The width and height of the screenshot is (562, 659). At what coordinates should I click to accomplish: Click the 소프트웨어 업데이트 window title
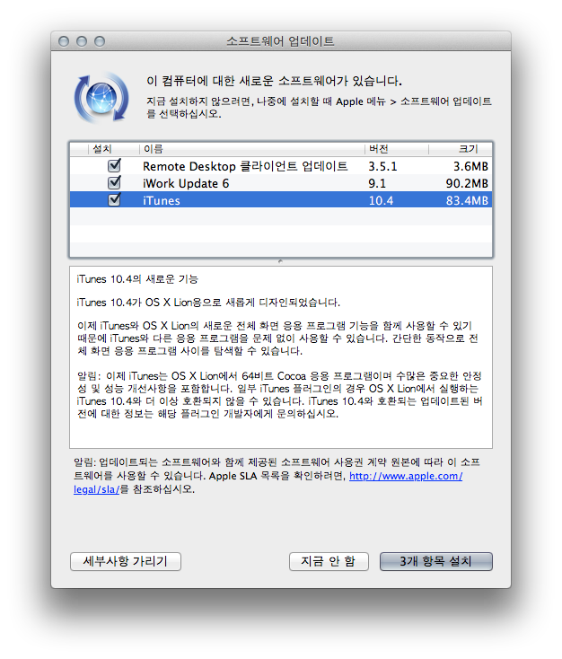pos(280,41)
